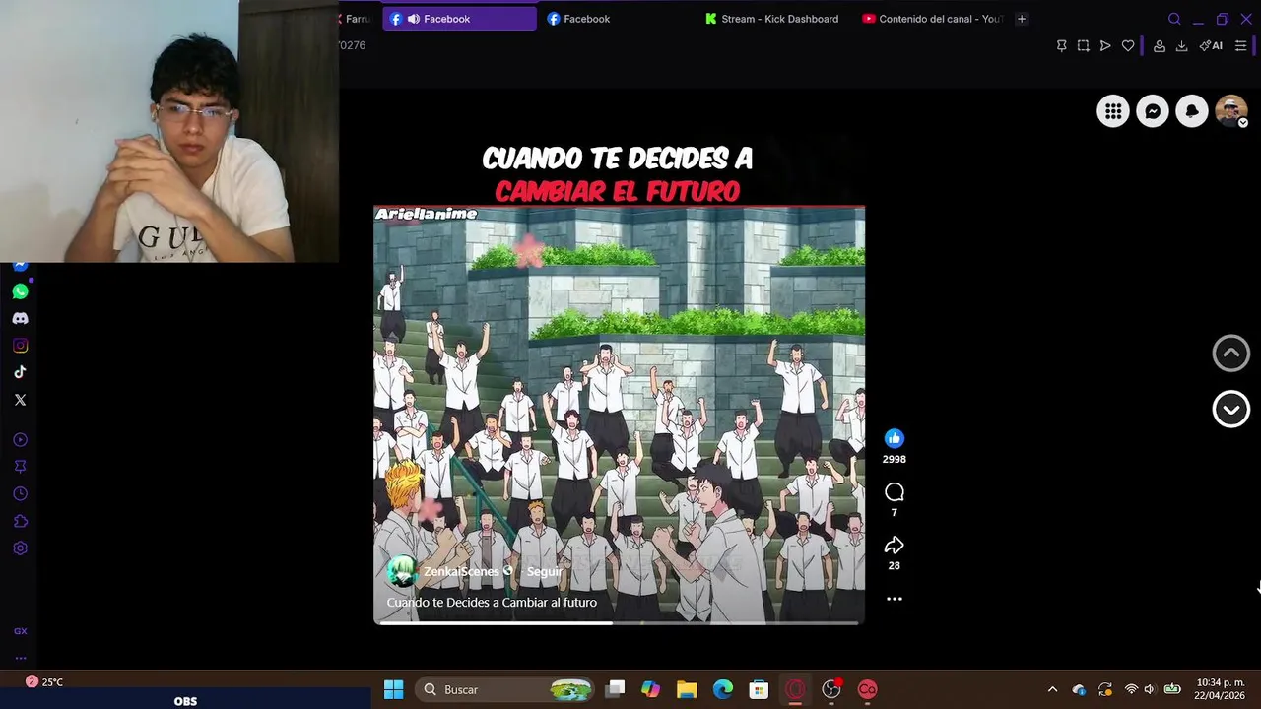1261x709 pixels.
Task: Show hidden system tray icons chevron
Action: (1052, 689)
